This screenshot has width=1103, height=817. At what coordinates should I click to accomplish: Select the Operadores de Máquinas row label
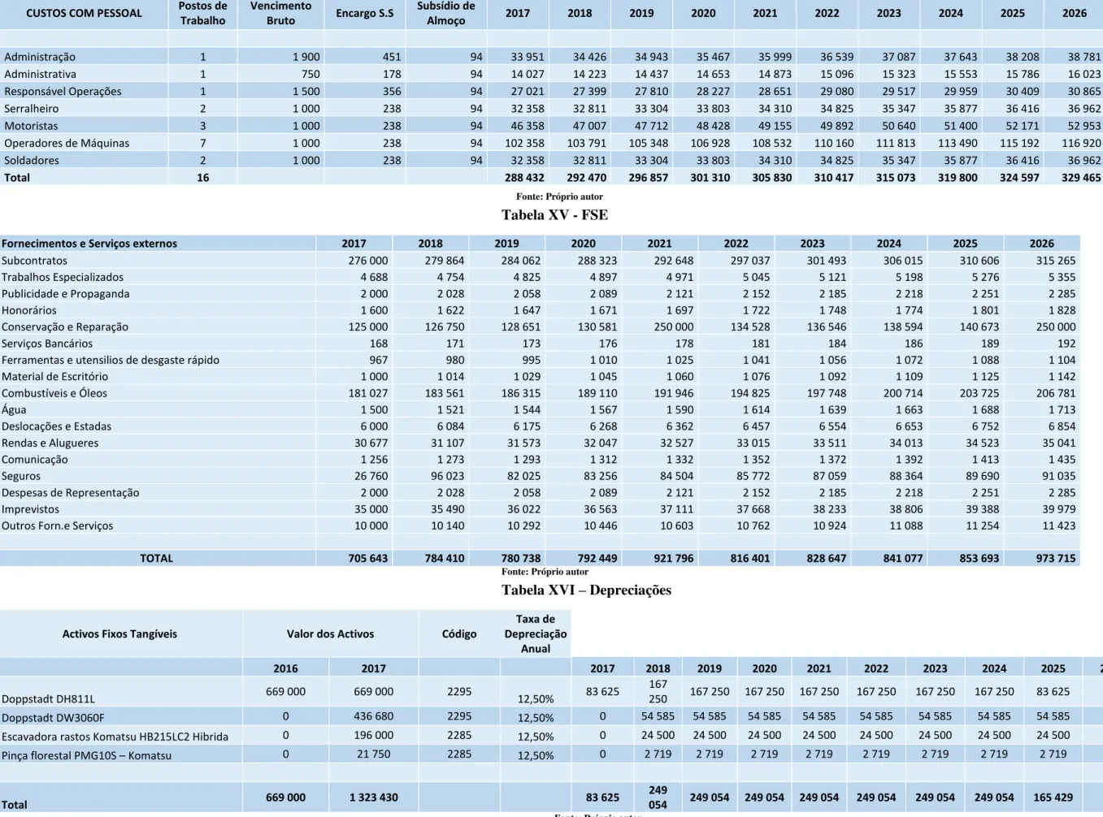click(67, 143)
